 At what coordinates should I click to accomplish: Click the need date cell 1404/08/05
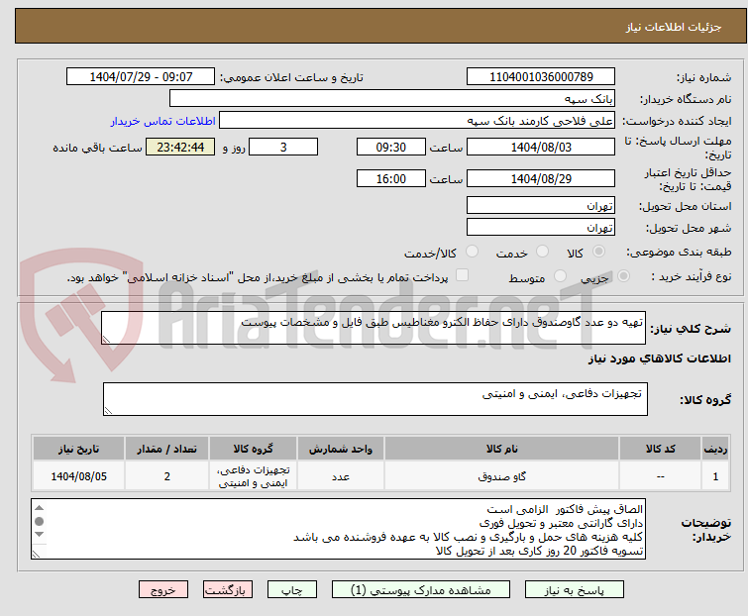[x=78, y=475]
